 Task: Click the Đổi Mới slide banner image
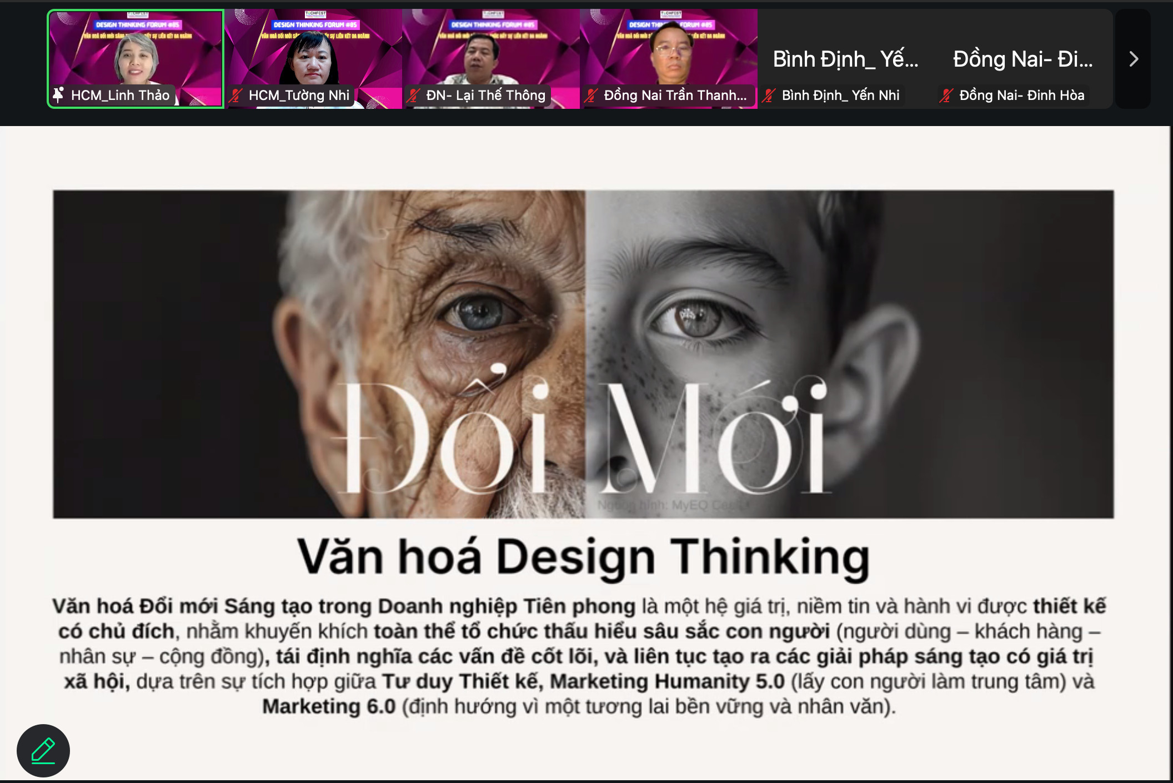tap(583, 354)
